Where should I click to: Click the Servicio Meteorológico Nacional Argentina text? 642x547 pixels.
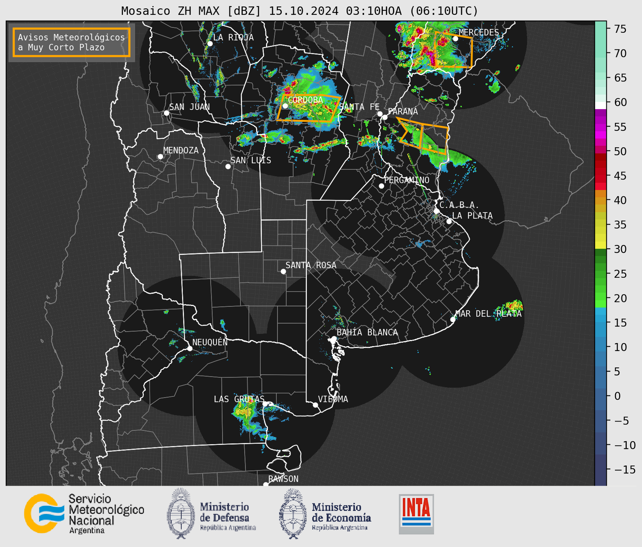pyautogui.click(x=106, y=514)
